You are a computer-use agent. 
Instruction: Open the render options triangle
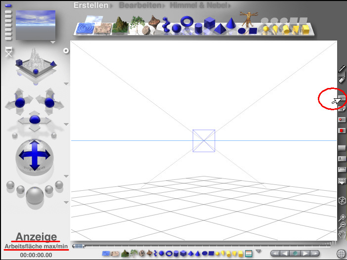click(66, 202)
